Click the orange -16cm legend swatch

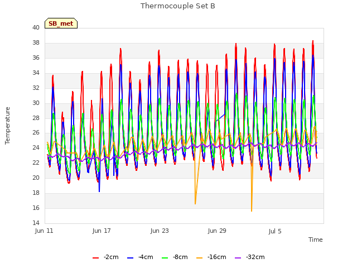point(200,258)
